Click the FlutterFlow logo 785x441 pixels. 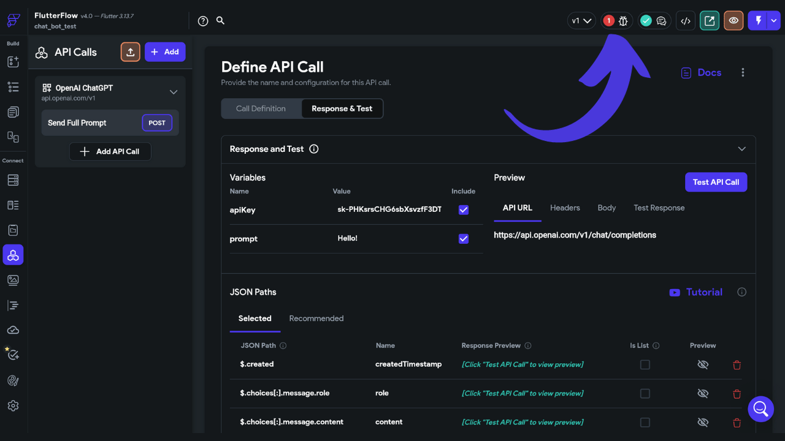[13, 20]
